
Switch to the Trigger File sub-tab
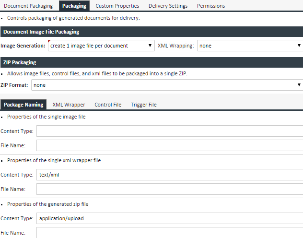tap(143, 105)
